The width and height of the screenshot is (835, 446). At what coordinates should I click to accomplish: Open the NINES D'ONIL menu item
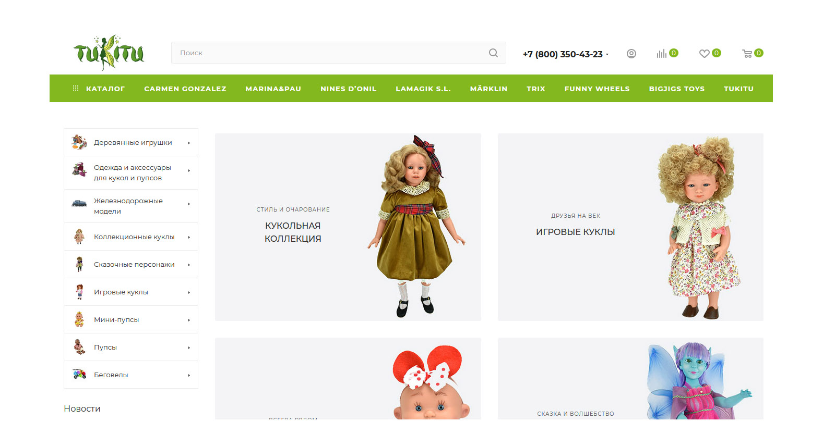click(349, 89)
